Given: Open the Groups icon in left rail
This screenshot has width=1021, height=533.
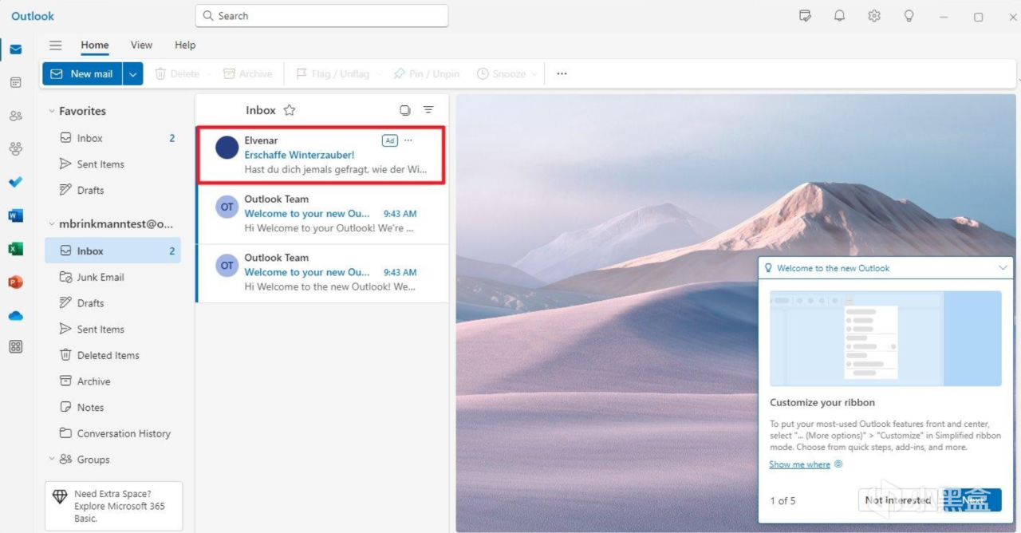Looking at the screenshot, I should tap(16, 148).
